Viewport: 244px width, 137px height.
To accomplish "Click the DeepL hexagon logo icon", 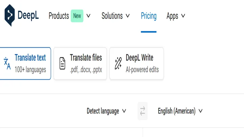I will point(9,16).
